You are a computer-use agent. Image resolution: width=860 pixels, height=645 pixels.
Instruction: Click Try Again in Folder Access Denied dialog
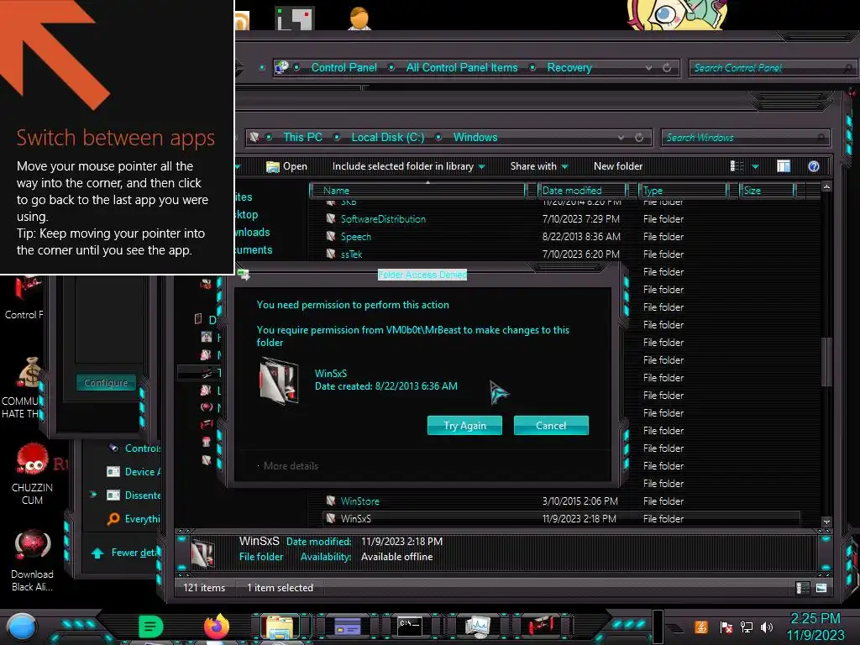[464, 426]
